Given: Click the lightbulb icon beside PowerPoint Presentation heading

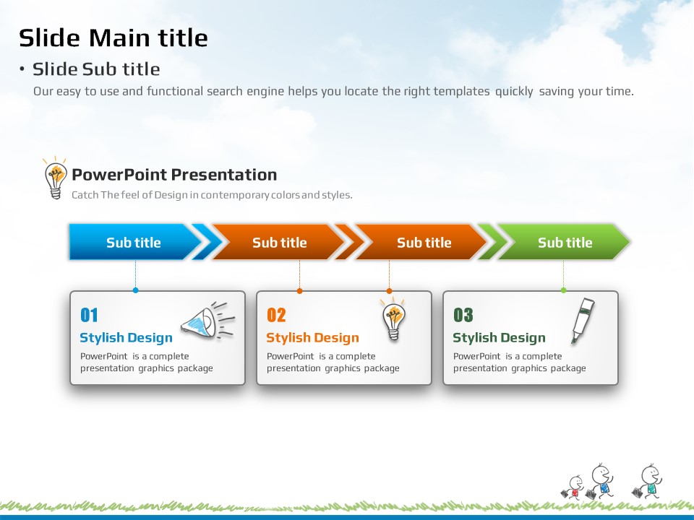Looking at the screenshot, I should coord(55,178).
